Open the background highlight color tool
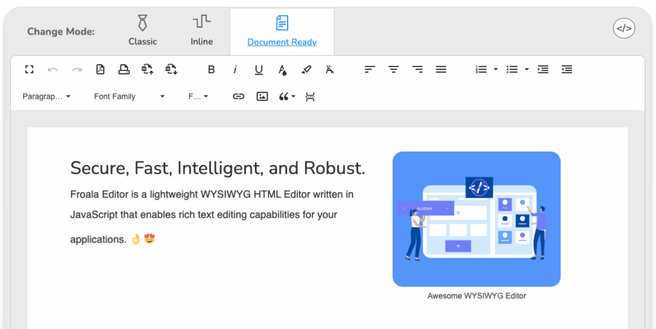This screenshot has height=329, width=656. point(306,69)
